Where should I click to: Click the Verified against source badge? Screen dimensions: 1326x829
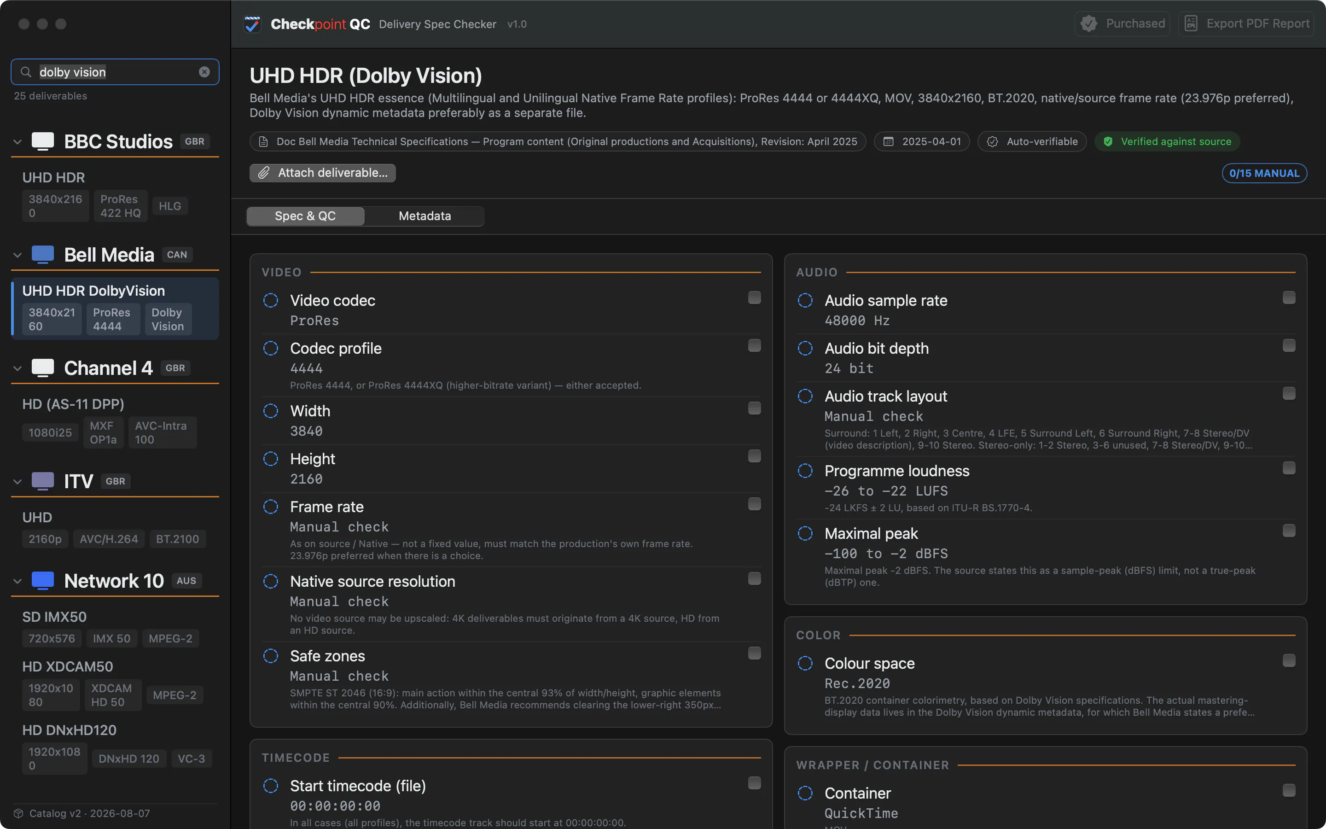point(1167,141)
